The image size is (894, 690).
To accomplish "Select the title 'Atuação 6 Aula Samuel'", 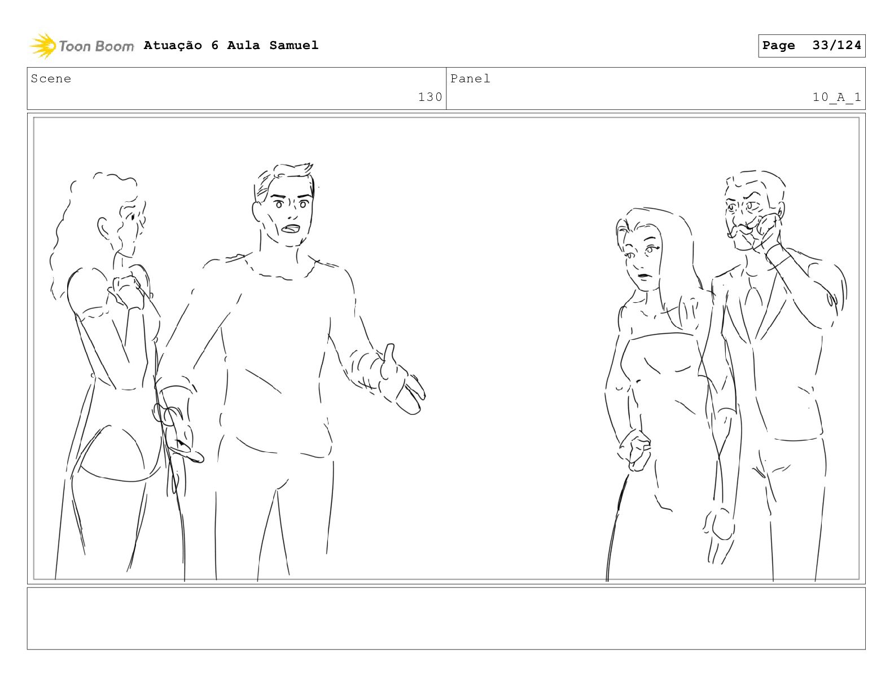I will pyautogui.click(x=231, y=45).
